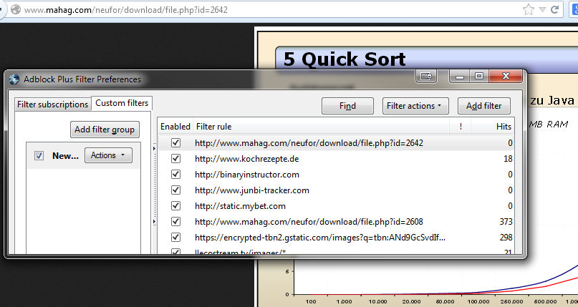Open the address bar history dropdown arrow
Viewport: 578px width, 307px height.
[x=544, y=10]
